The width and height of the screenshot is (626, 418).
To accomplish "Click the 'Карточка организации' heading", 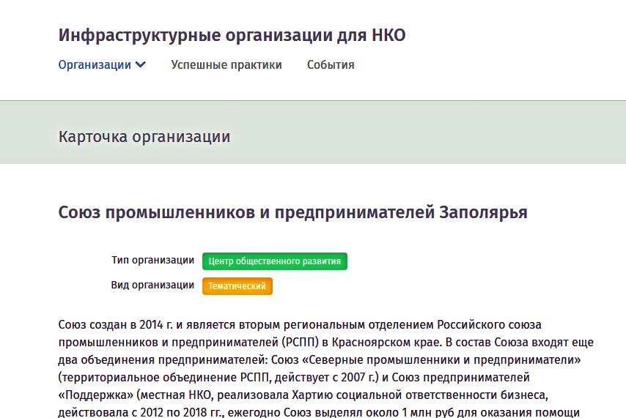I will pyautogui.click(x=144, y=137).
